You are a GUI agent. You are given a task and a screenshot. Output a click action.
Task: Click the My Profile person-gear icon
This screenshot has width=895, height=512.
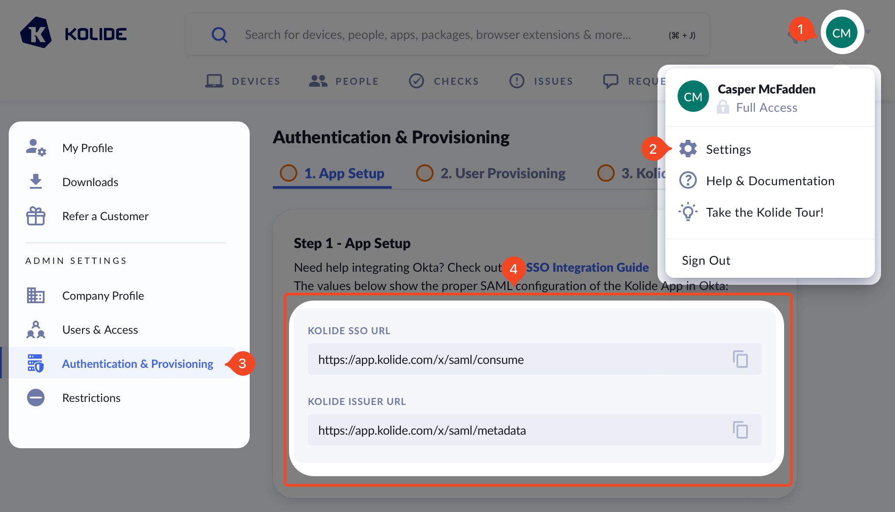36,148
